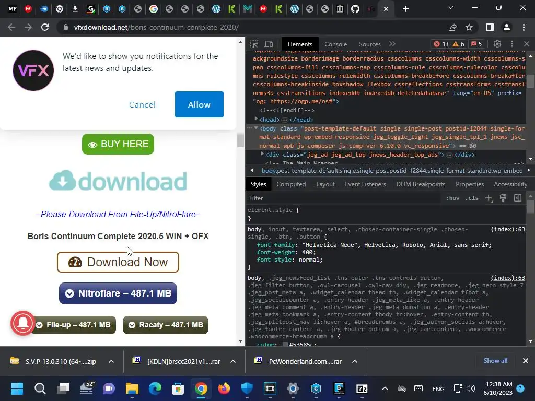Collapse the body element node
This screenshot has height=401, width=535.
(256, 128)
